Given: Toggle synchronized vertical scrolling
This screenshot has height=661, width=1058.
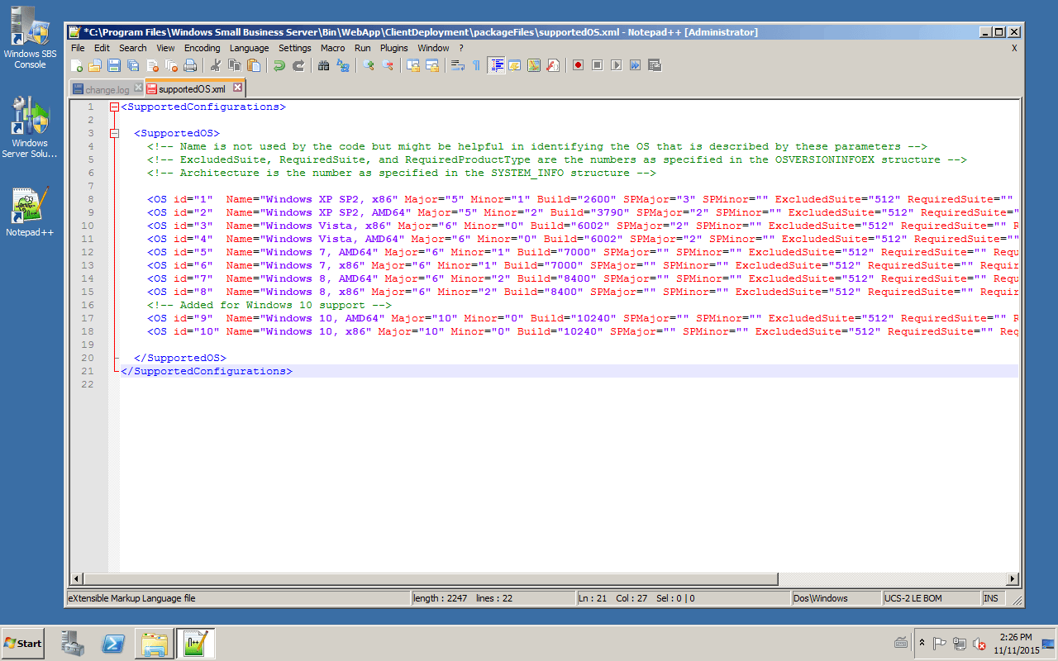Looking at the screenshot, I should (413, 65).
